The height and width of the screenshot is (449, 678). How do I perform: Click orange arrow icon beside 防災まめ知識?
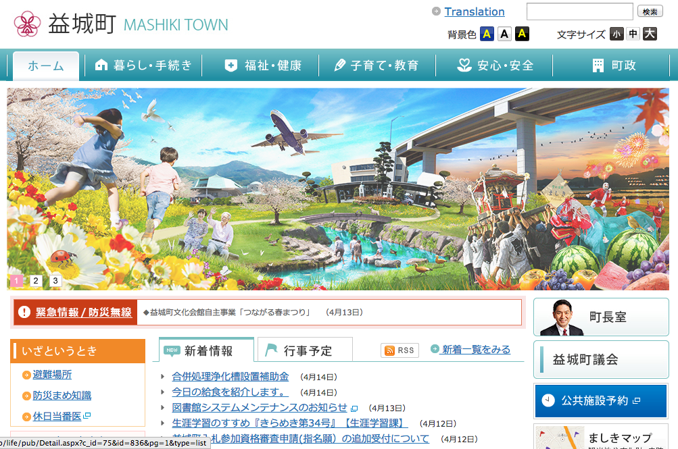click(26, 396)
